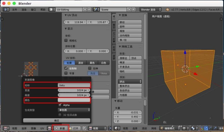The width and height of the screenshot is (224, 132).
Task: Open the 编辑模式 mode dropdown
Action: (x=170, y=128)
